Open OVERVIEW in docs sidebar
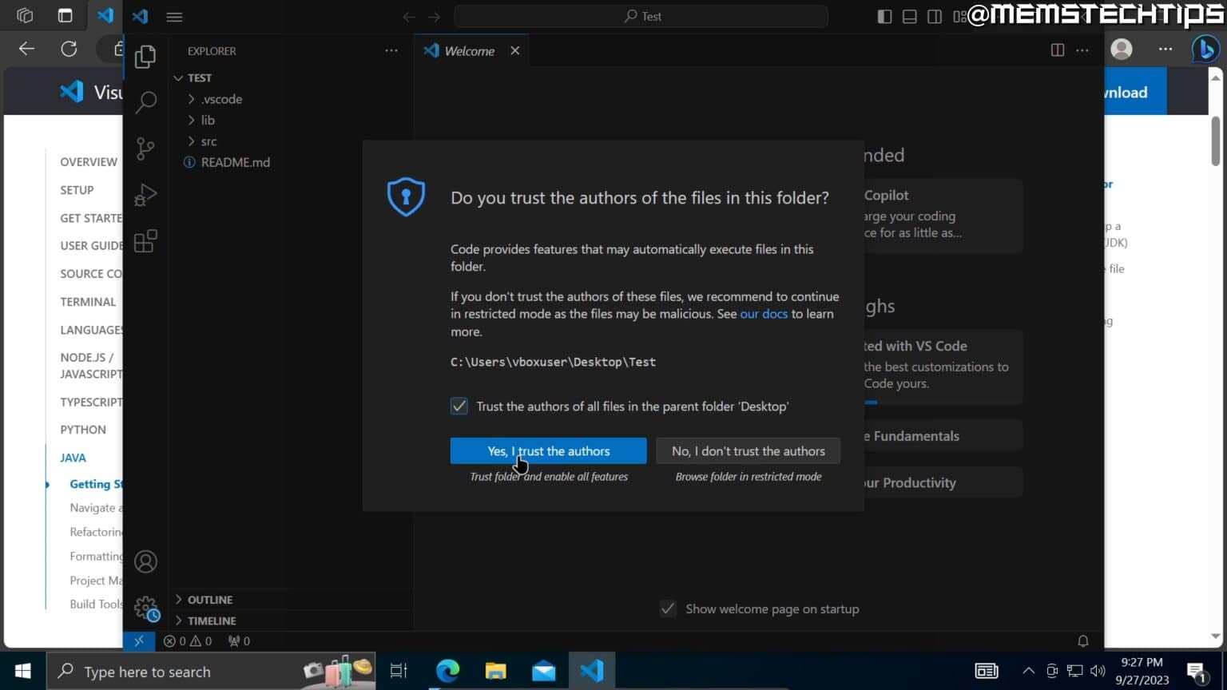This screenshot has width=1227, height=690. pos(89,161)
